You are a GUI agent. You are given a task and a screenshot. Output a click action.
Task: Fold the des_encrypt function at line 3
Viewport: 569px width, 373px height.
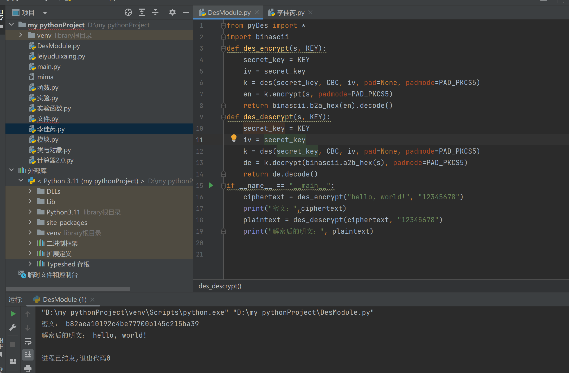[223, 48]
